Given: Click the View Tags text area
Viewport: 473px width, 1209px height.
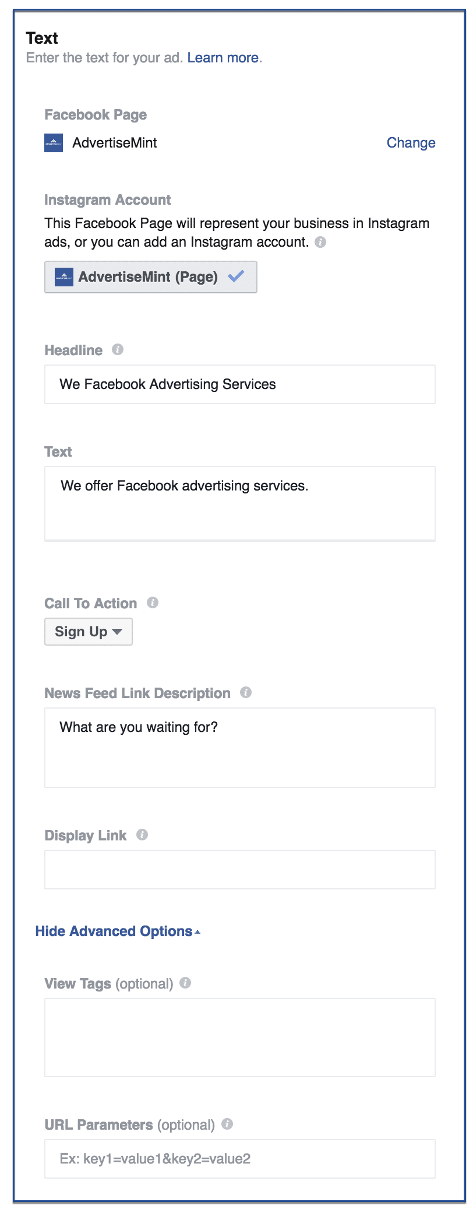Looking at the screenshot, I should click(240, 1038).
